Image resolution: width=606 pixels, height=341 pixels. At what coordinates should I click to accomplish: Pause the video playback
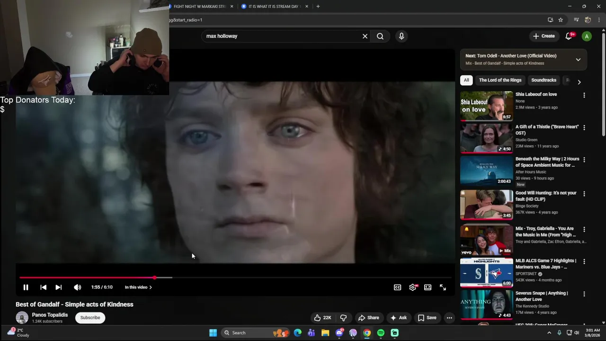tap(26, 287)
